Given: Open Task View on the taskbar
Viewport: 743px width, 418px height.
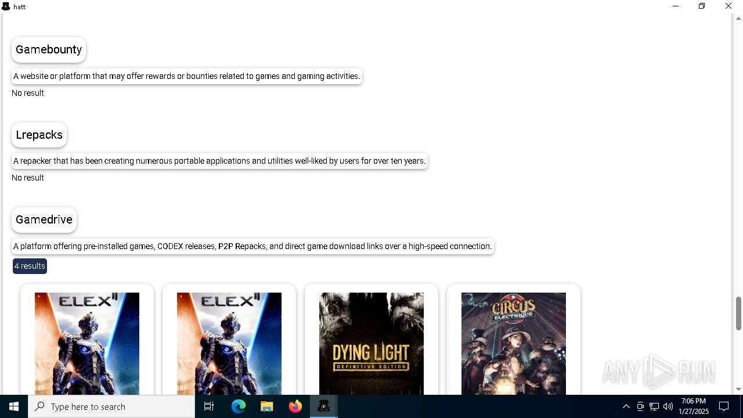Looking at the screenshot, I should (x=209, y=406).
